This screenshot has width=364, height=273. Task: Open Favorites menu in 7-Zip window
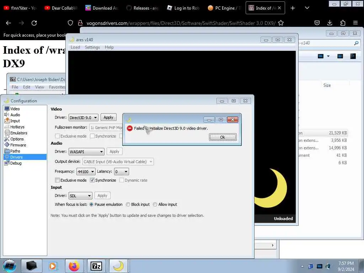57,87
